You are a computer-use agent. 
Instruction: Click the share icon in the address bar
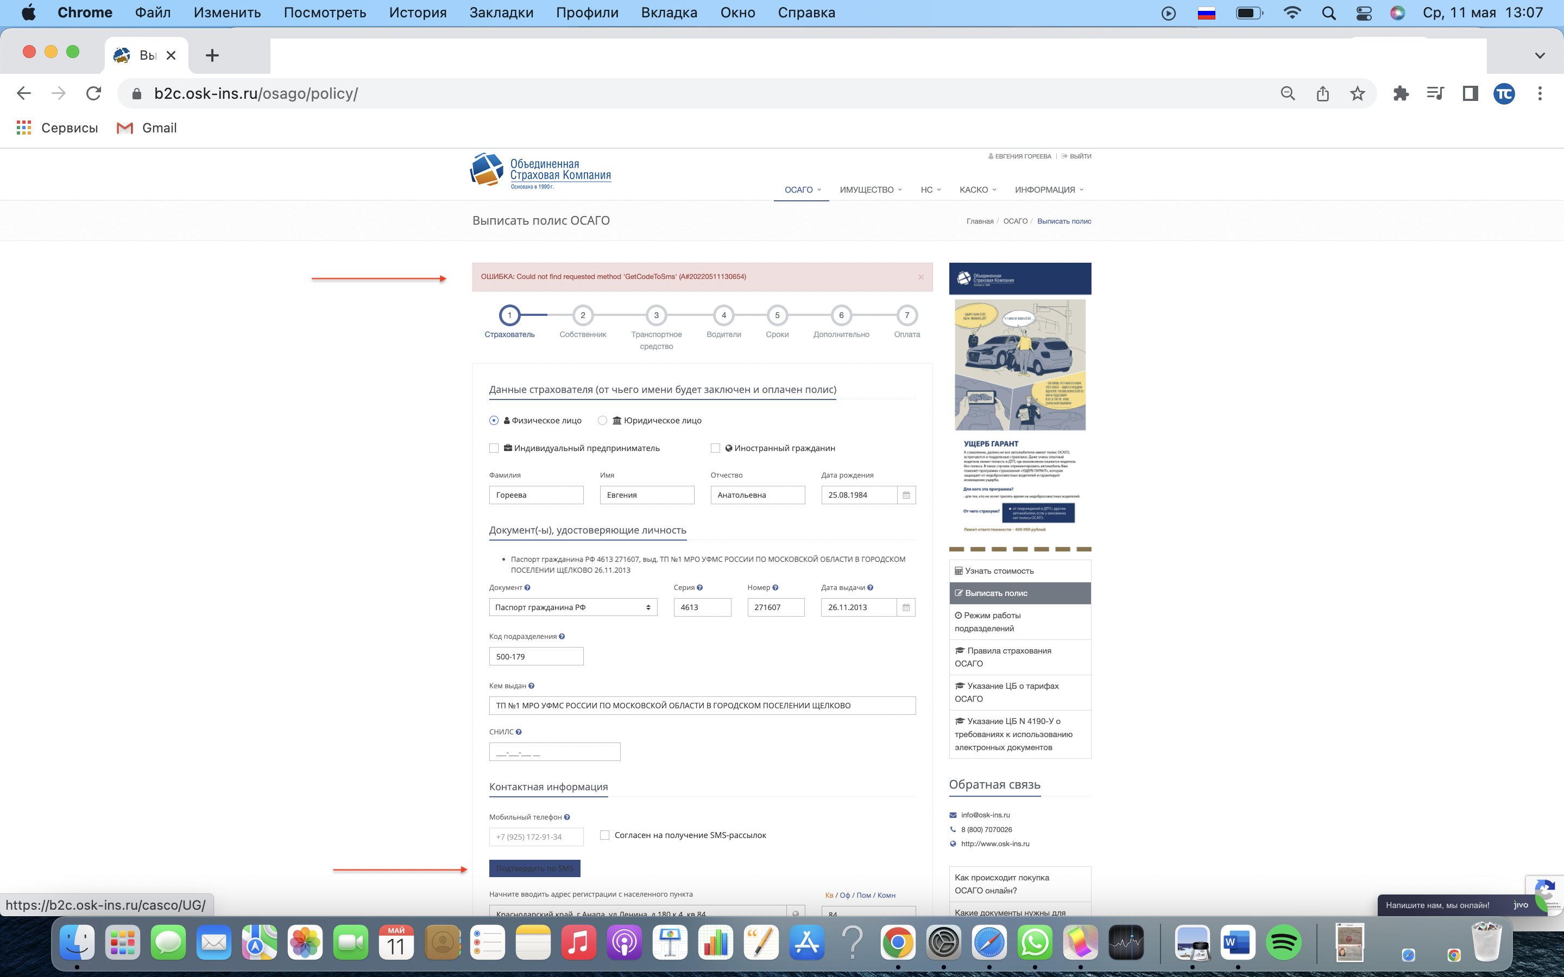click(1323, 94)
